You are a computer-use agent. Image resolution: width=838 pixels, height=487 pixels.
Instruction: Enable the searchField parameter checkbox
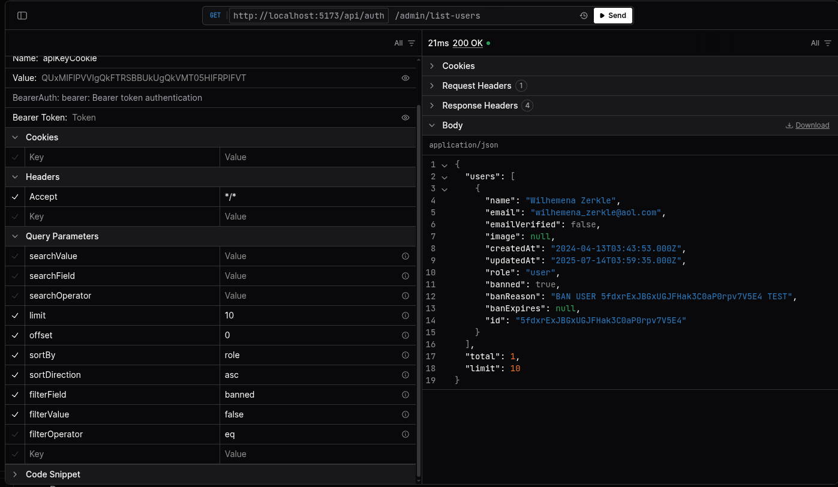point(15,276)
